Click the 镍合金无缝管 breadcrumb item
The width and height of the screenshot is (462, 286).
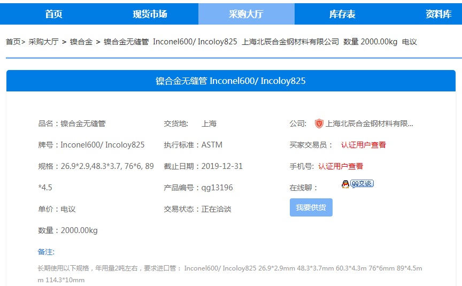(126, 42)
